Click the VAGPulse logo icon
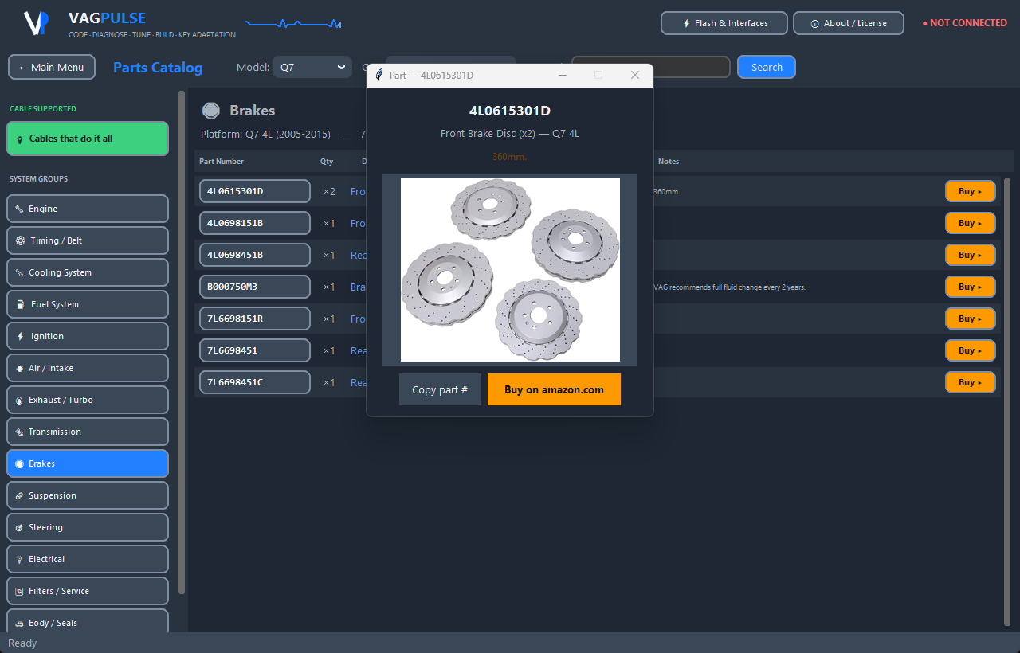The image size is (1020, 653). coord(37,23)
